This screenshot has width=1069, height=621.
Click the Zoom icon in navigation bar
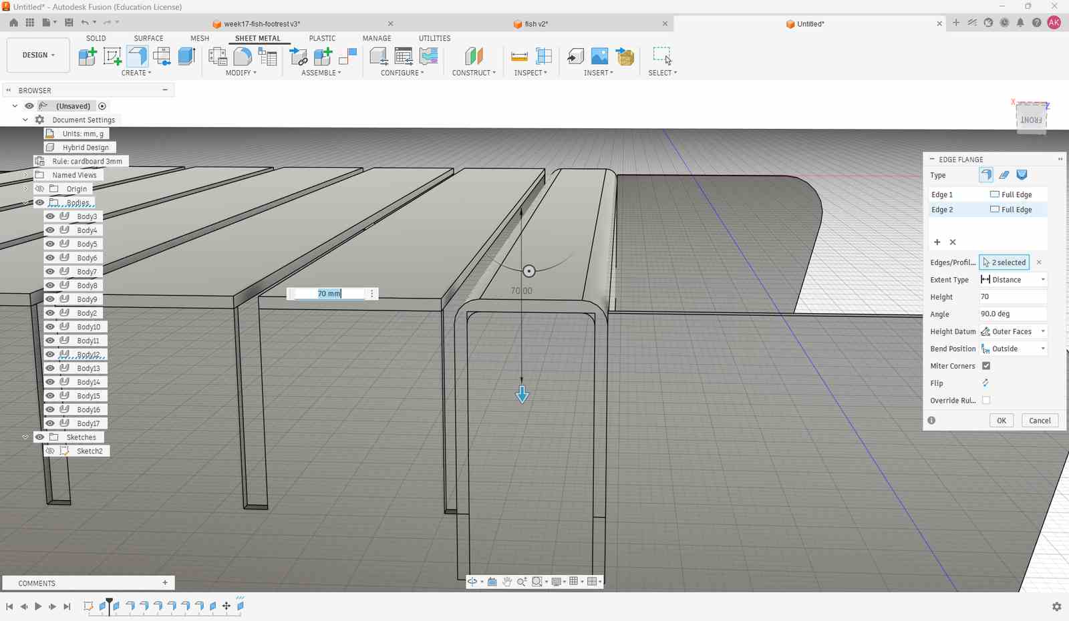pyautogui.click(x=521, y=582)
